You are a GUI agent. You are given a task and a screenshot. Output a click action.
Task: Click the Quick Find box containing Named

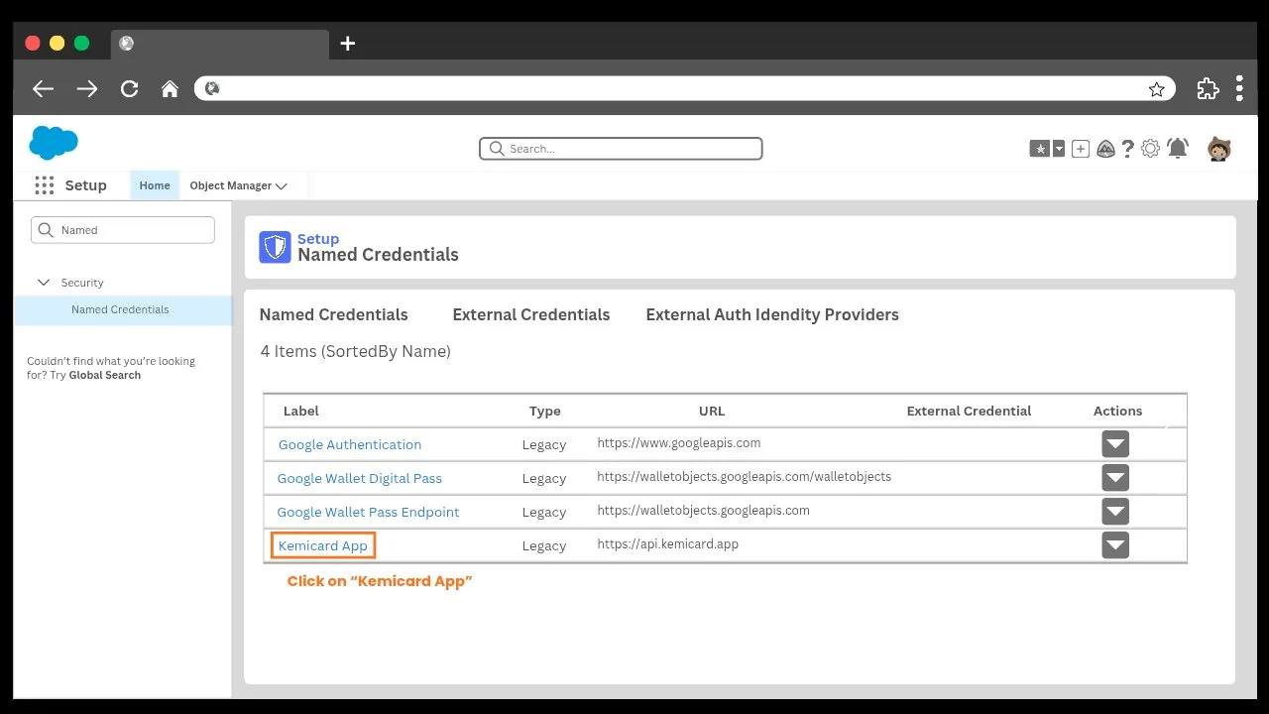click(x=123, y=230)
